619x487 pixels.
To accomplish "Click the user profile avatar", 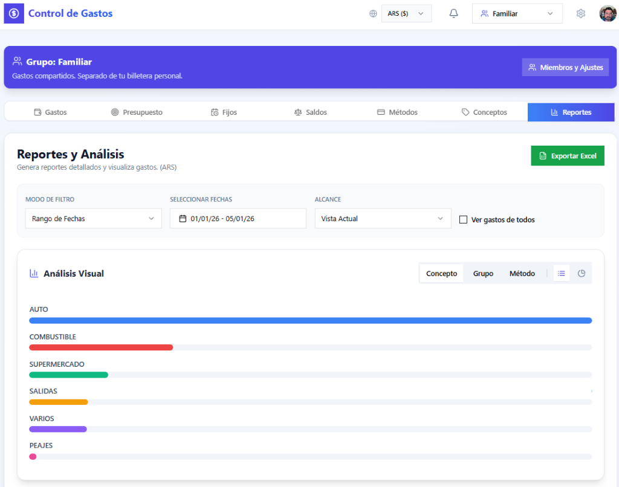I will (608, 13).
